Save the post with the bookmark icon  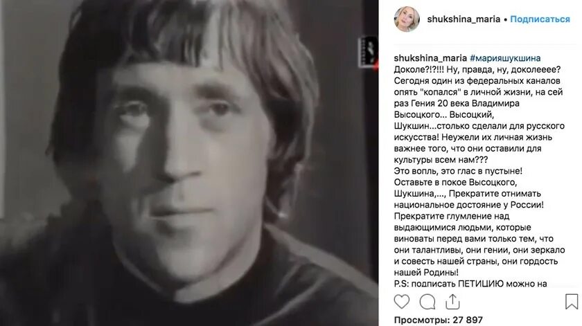572,302
